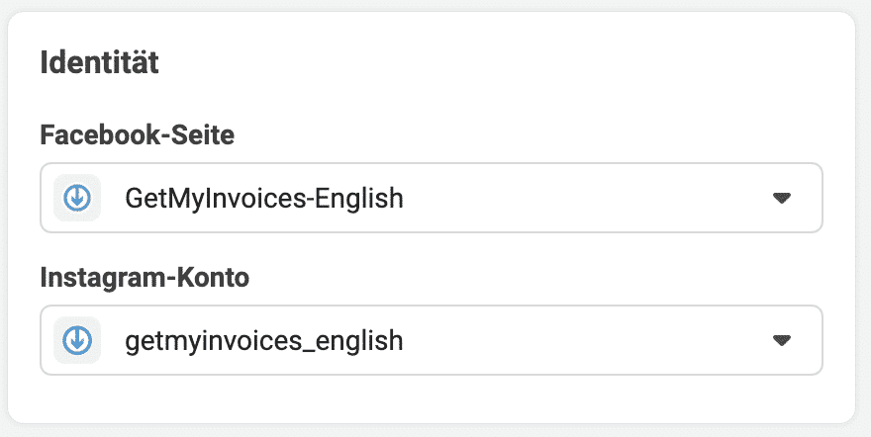
Task: Change the selected Facebook page
Action: click(432, 198)
